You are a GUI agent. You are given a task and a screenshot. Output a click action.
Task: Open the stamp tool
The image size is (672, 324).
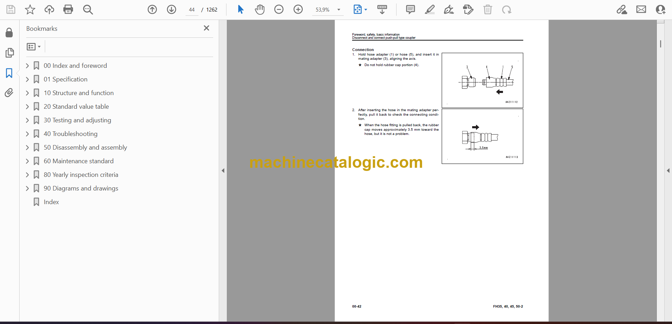468,9
